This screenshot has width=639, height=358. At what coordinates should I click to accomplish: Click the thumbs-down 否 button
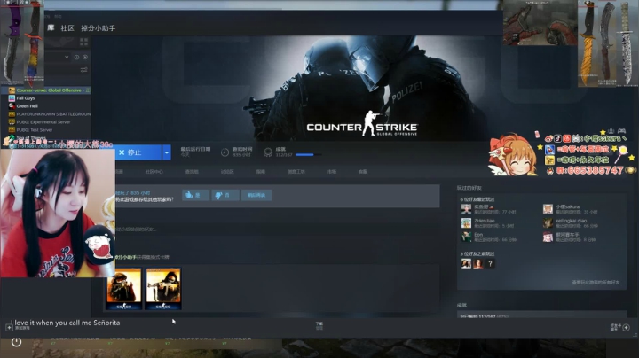click(x=225, y=195)
